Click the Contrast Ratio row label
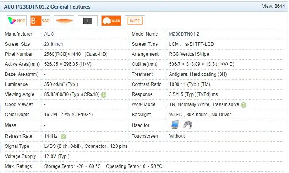The height and width of the screenshot is (173, 289). pyautogui.click(x=147, y=84)
